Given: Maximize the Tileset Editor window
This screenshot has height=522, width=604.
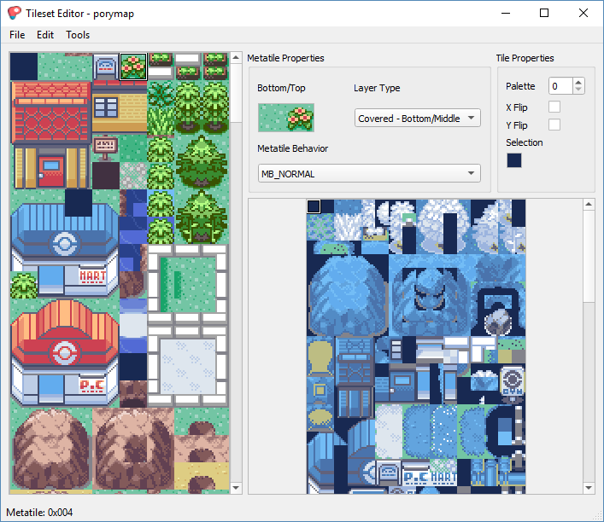Looking at the screenshot, I should coord(544,13).
